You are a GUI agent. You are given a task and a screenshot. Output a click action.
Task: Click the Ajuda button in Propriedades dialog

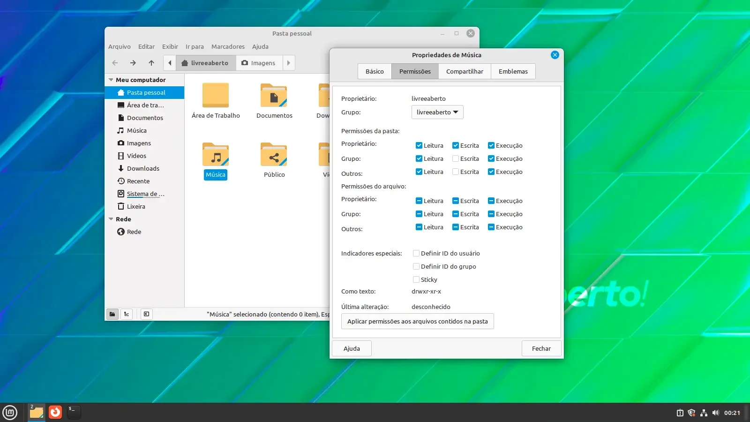click(352, 348)
